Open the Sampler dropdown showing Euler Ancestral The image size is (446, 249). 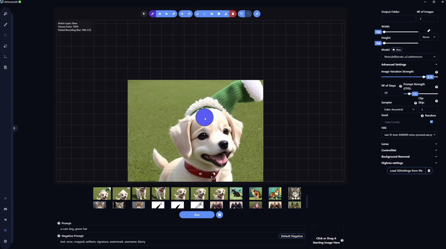(399, 109)
